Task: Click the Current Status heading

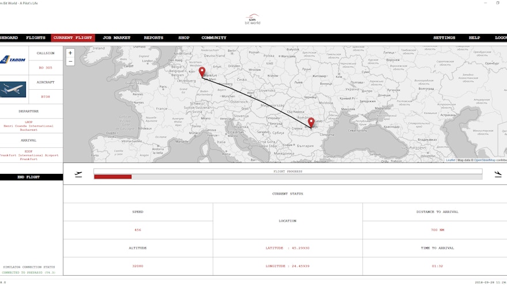Action: (287, 194)
